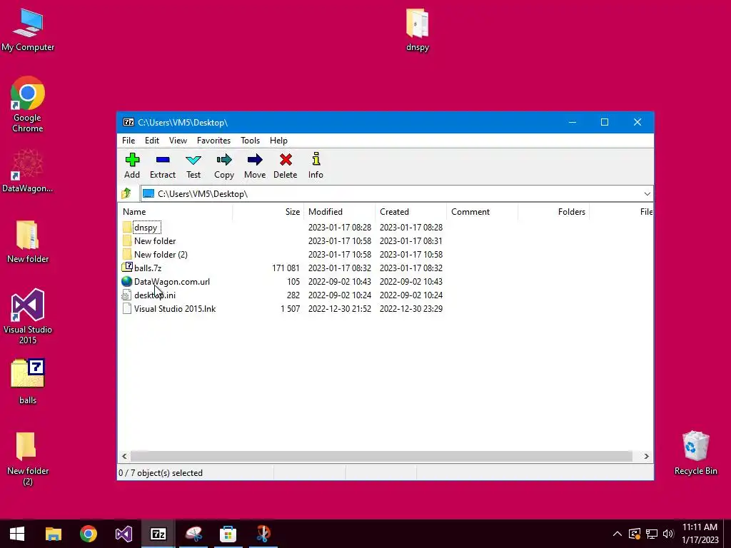Click the Delete toolbar icon
Viewport: 731px width, 548px height.
286,160
